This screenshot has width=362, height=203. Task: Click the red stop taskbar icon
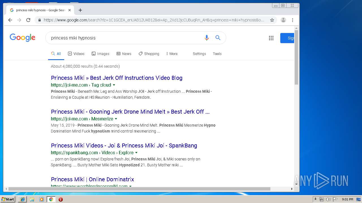pyautogui.click(x=61, y=199)
